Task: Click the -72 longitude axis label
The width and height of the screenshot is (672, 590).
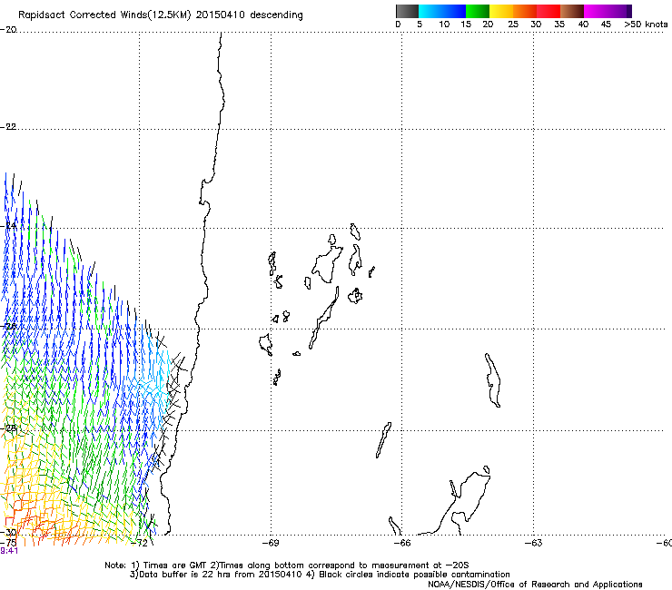Action: coord(139,544)
